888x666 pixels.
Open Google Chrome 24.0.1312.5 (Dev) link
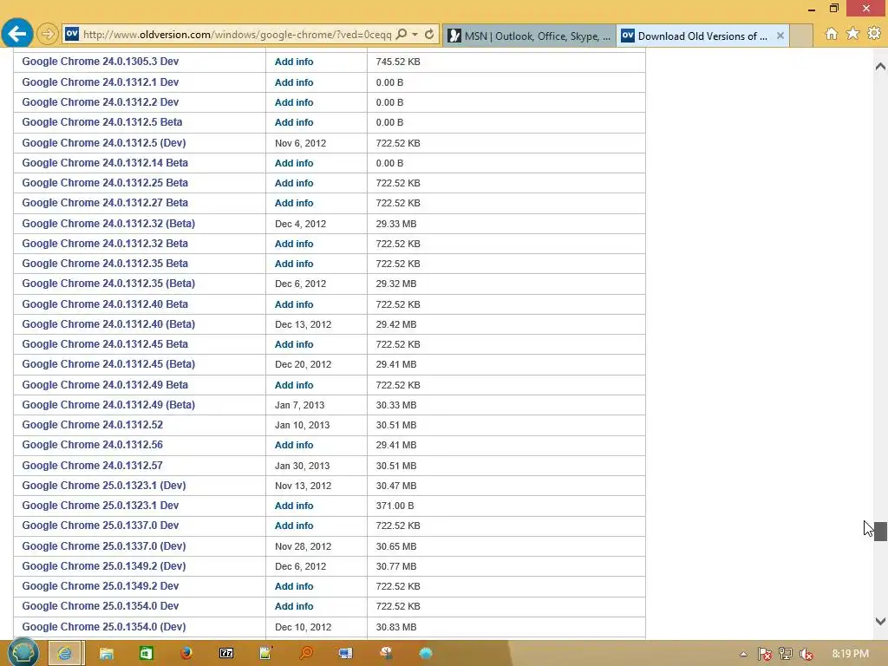click(104, 143)
